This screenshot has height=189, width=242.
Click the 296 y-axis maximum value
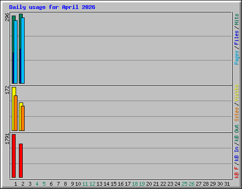7,17
